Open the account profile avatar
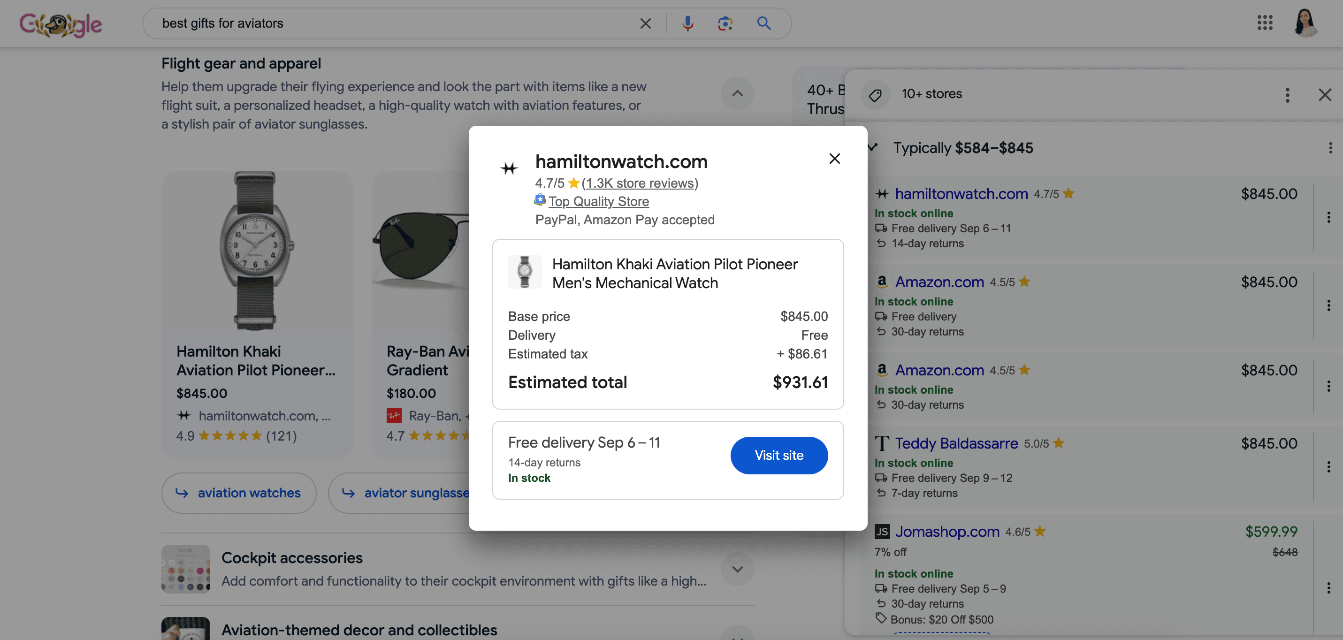 (1305, 23)
